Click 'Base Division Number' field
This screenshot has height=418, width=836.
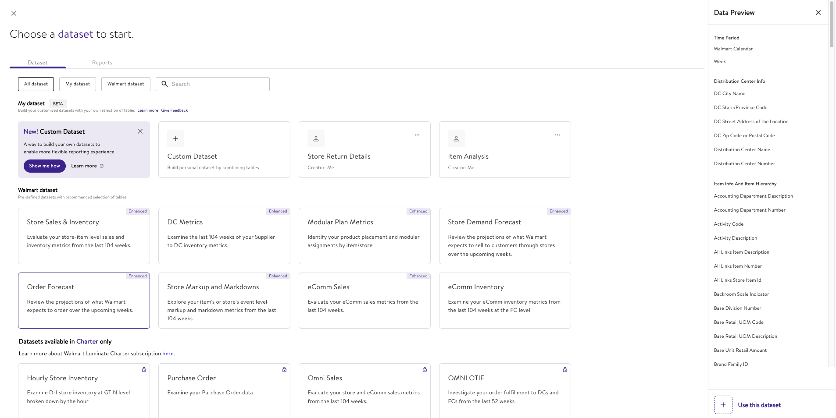click(x=737, y=308)
